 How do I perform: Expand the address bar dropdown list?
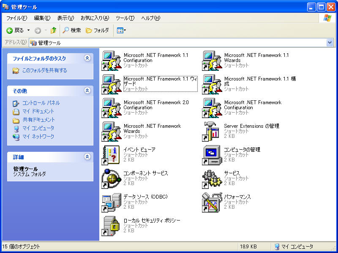coord(330,43)
